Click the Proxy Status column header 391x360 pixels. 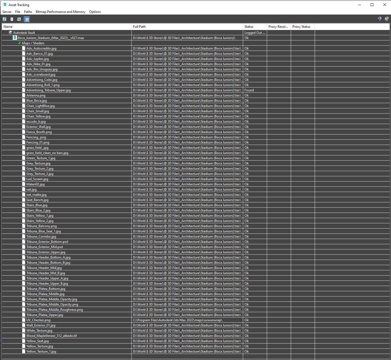(303, 27)
